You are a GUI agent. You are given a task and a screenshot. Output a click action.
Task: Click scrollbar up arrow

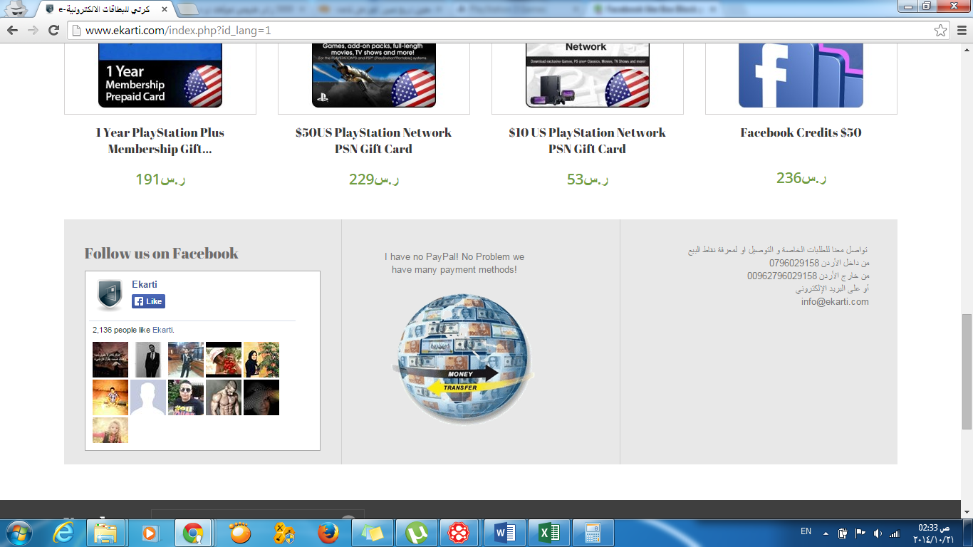[x=967, y=49]
